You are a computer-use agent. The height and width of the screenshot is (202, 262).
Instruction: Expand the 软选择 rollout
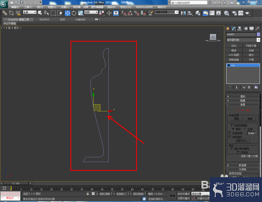[x=242, y=165]
